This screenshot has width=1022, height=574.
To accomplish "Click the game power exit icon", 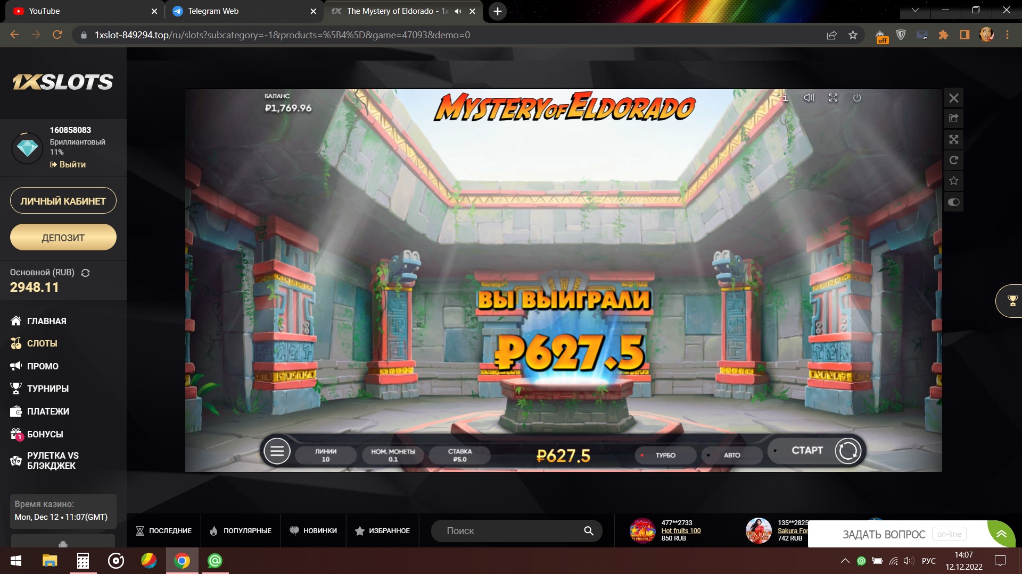I will tap(857, 98).
